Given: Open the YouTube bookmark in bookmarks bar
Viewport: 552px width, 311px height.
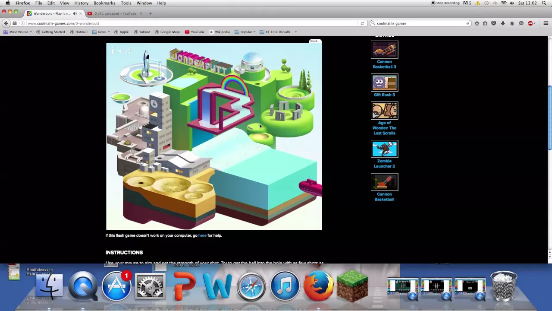Looking at the screenshot, I should point(195,32).
